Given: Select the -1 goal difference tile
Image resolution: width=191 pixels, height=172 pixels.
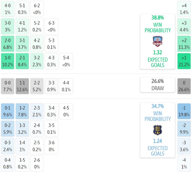Looking at the screenshot, I should (184, 111).
